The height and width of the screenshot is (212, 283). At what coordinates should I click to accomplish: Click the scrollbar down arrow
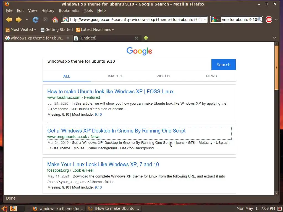coord(276,193)
